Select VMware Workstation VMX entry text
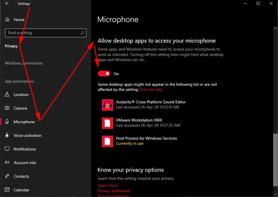Screen dimensions: 278x197 click(x=139, y=120)
